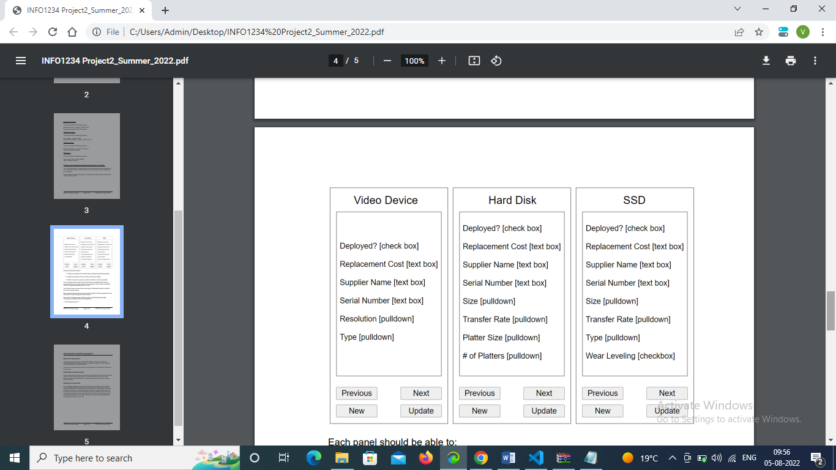This screenshot has width=836, height=470.
Task: Reload the current page
Action: click(53, 32)
